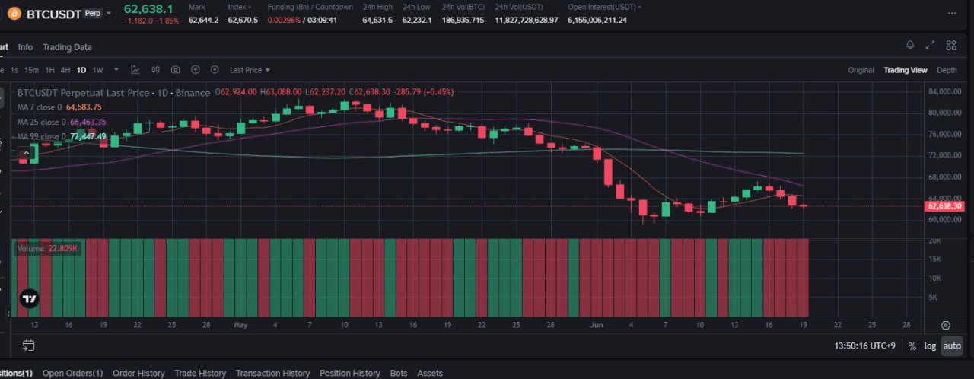Open price alert bell icon
Viewport: 974px width, 379px height.
(910, 45)
